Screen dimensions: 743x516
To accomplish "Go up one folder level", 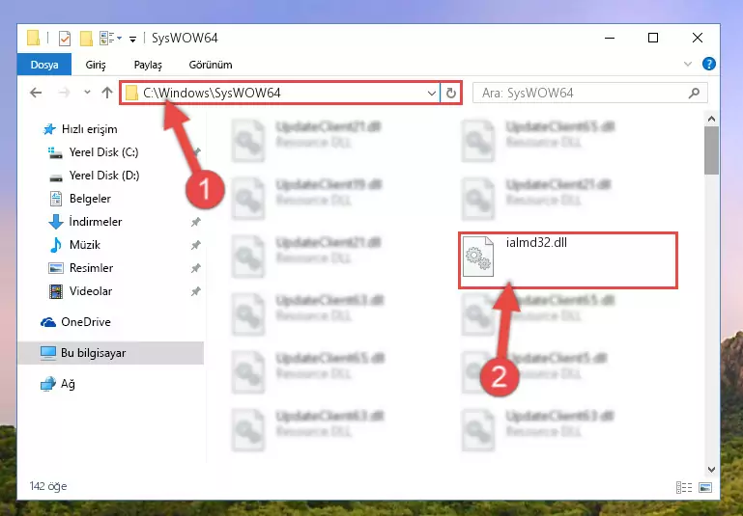I will tap(107, 93).
